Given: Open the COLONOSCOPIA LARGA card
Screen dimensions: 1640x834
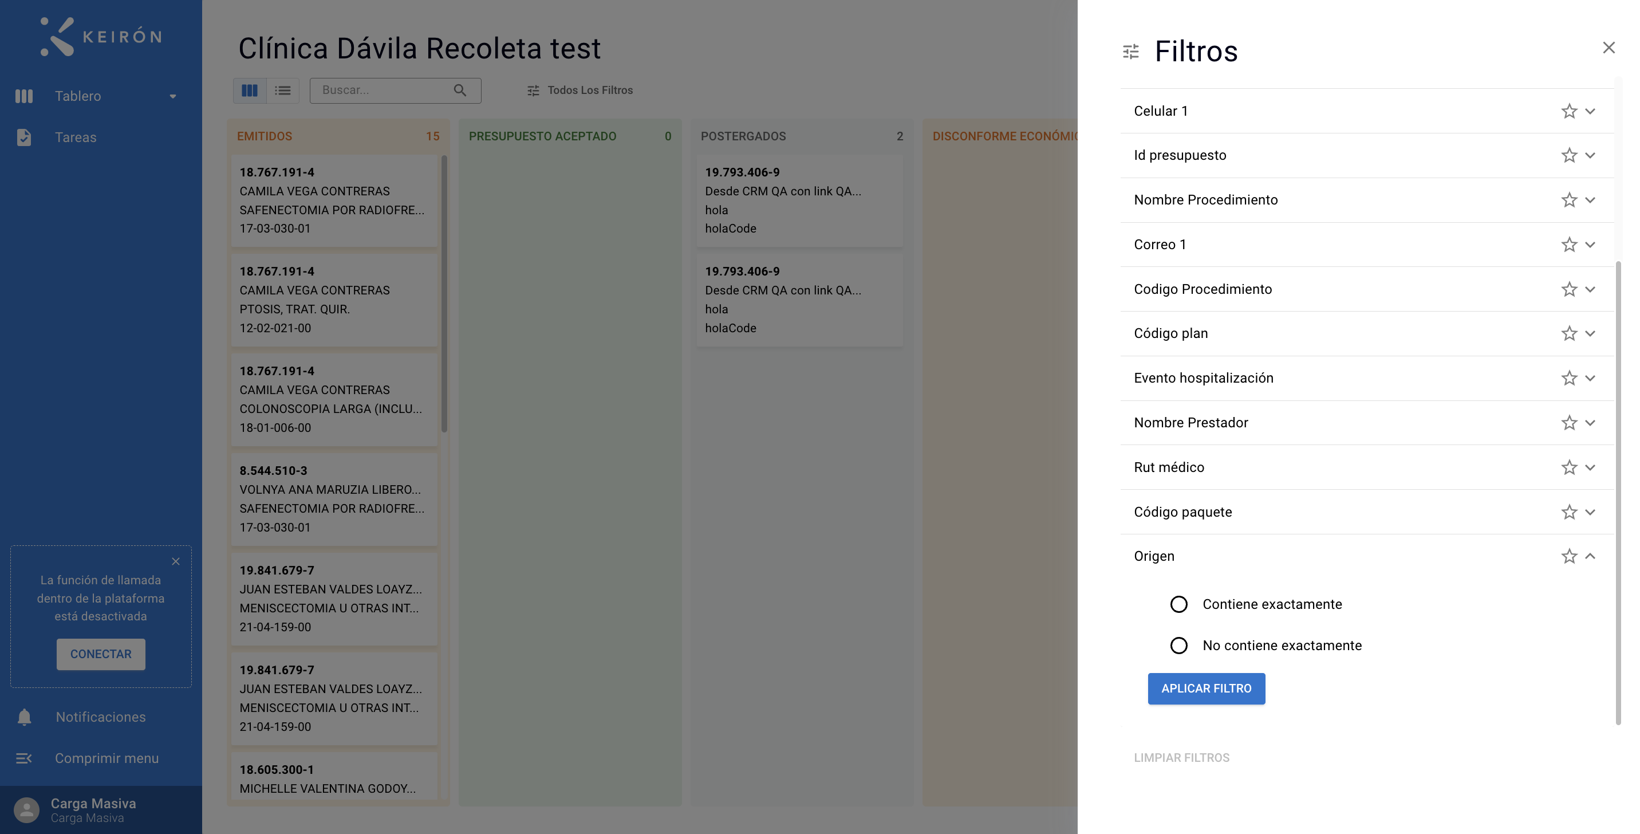Looking at the screenshot, I should point(334,399).
